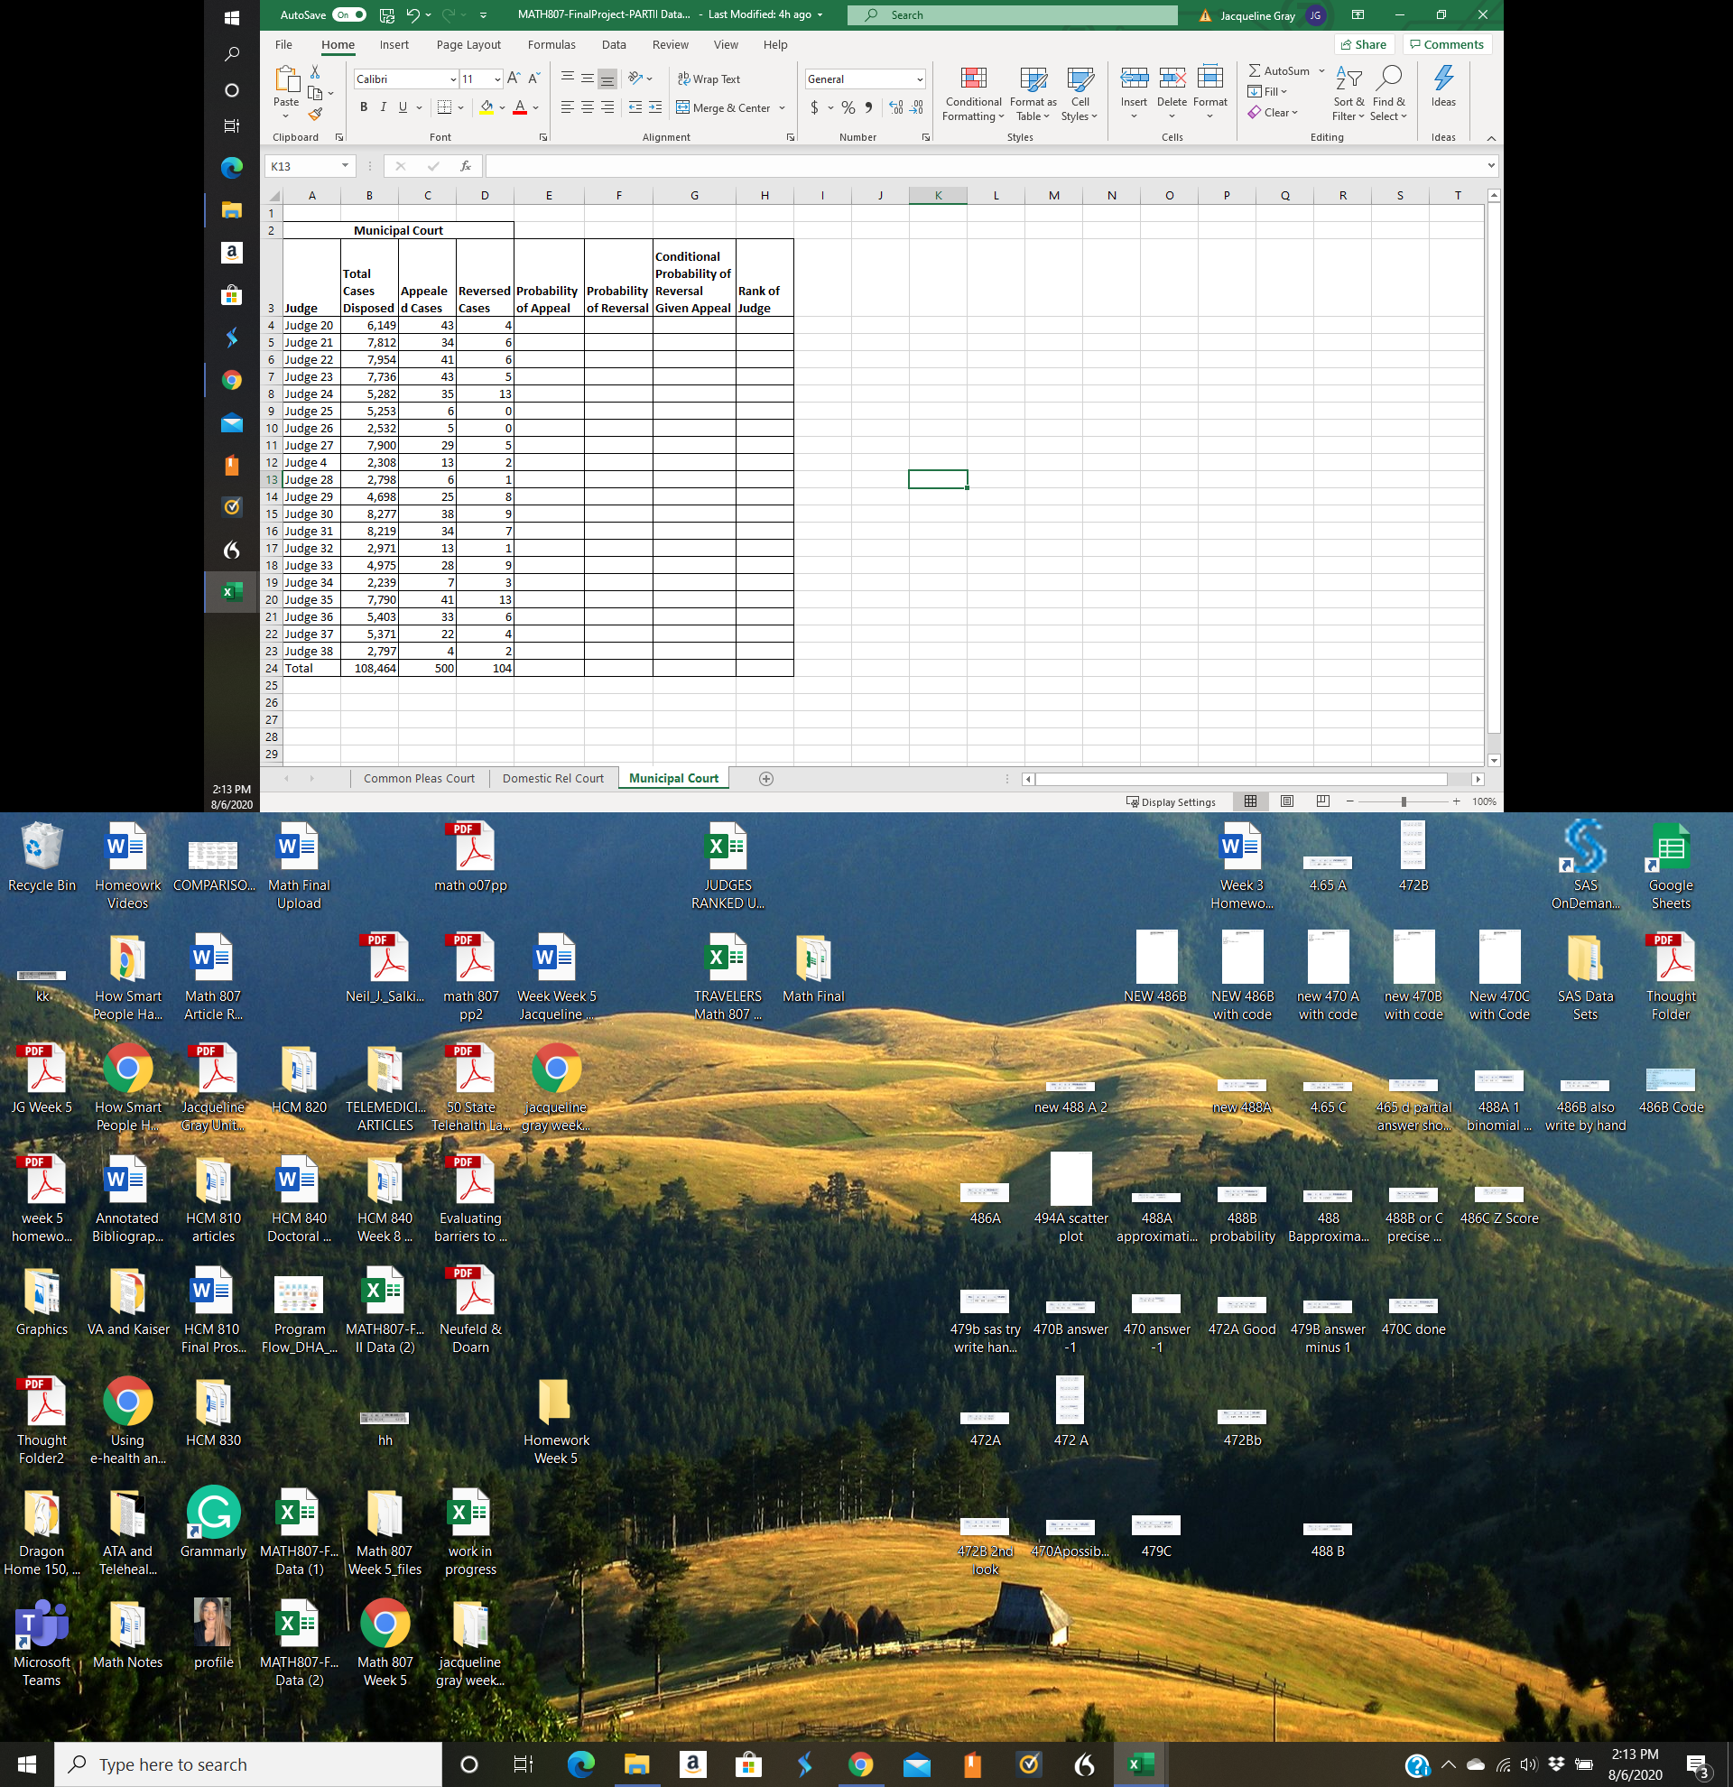Image resolution: width=1733 pixels, height=1787 pixels.
Task: Click the Comments button
Action: tap(1447, 43)
